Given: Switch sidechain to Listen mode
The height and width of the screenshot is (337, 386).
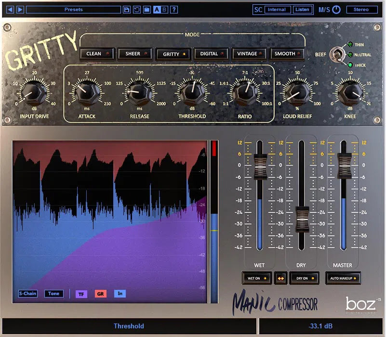Looking at the screenshot, I should click(x=302, y=9).
